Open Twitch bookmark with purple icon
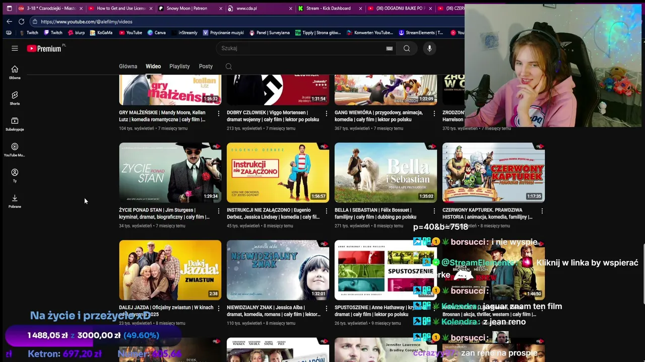Screen dimensions: 645x362 coord(53,33)
